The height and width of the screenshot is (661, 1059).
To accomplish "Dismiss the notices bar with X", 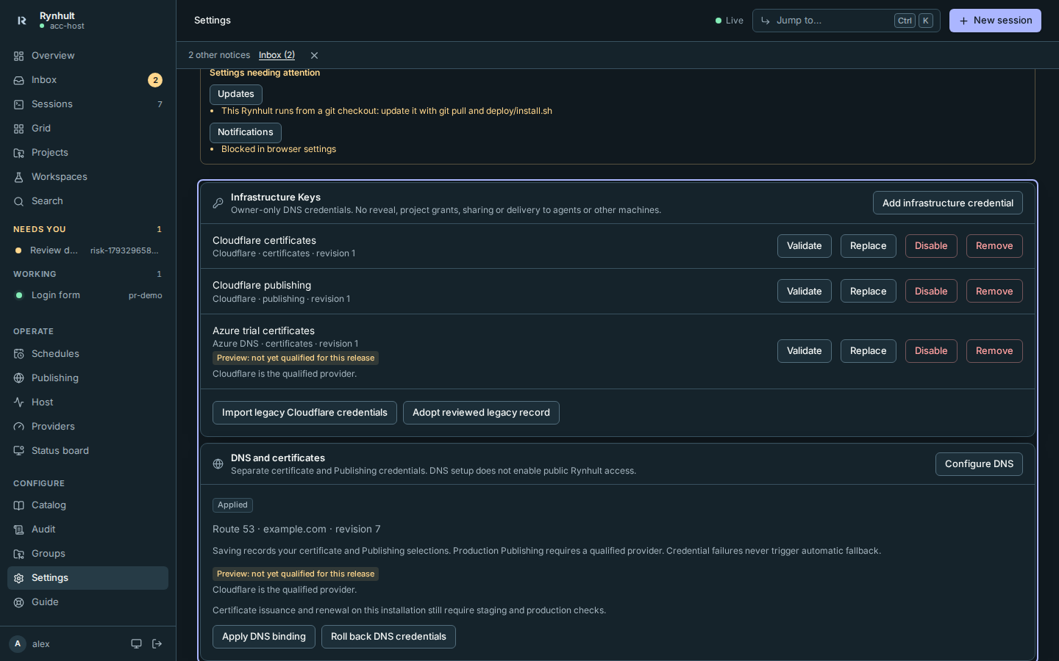I will tap(314, 56).
